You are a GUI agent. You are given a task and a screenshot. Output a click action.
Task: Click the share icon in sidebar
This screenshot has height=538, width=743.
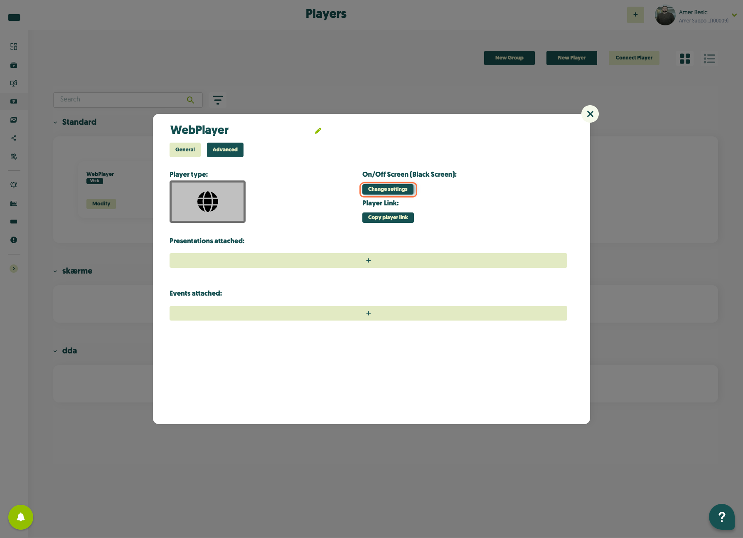click(x=14, y=138)
